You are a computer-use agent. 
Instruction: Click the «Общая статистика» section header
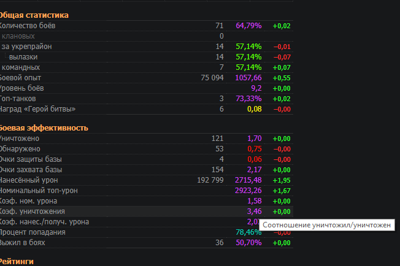34,15
